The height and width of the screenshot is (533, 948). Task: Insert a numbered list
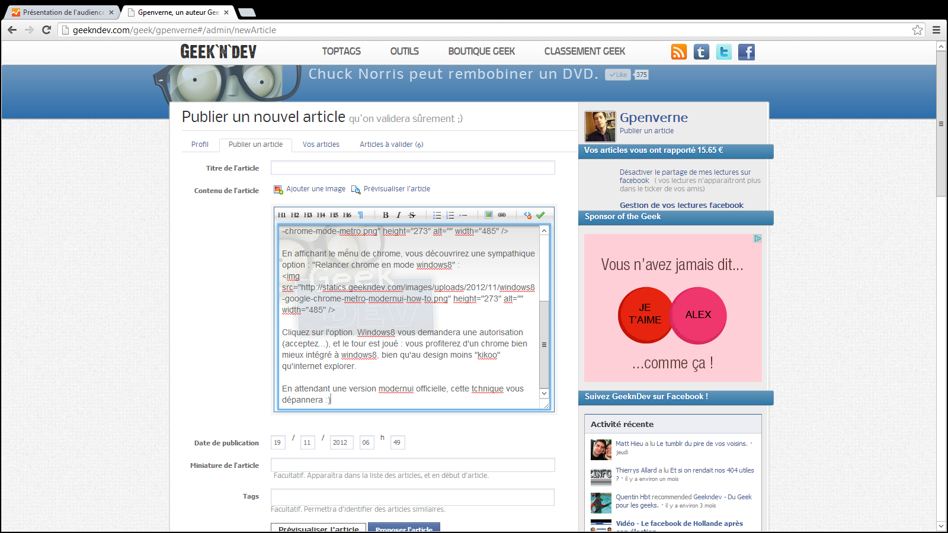450,215
